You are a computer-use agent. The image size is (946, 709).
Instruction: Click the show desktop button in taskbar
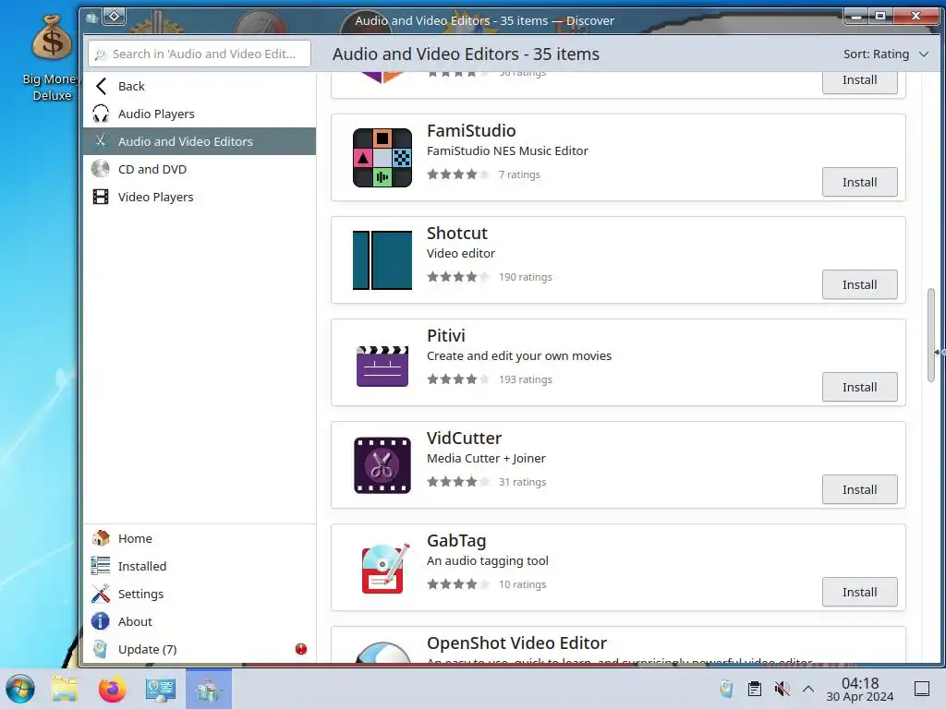pos(921,689)
